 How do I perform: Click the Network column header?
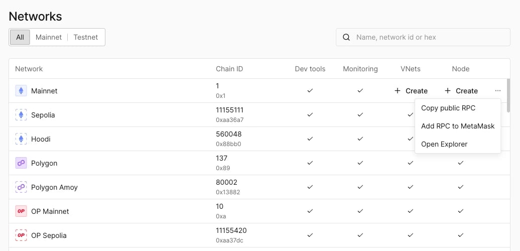click(x=29, y=69)
